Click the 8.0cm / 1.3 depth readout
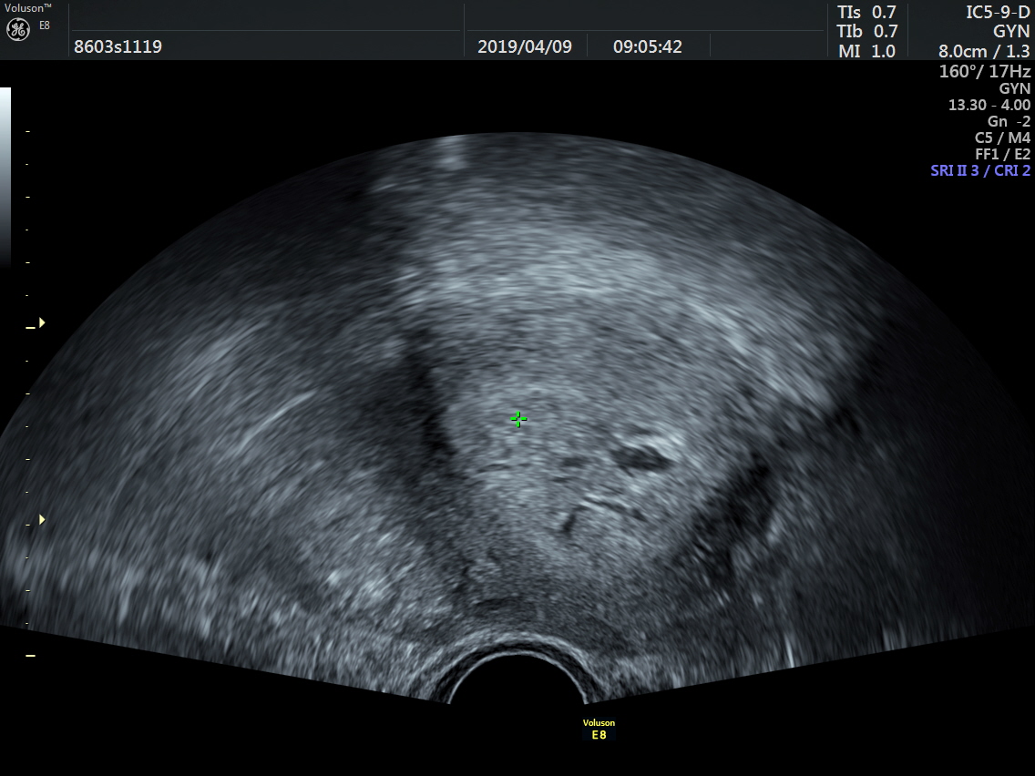1035x776 pixels. tap(984, 52)
